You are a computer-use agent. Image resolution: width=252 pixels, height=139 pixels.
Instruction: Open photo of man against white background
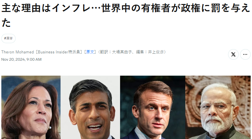coord(90,107)
